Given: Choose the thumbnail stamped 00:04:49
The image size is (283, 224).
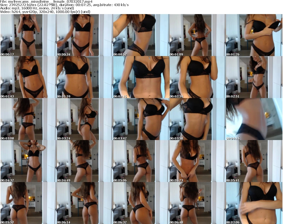Looking at the screenshot, I should click(85, 161).
